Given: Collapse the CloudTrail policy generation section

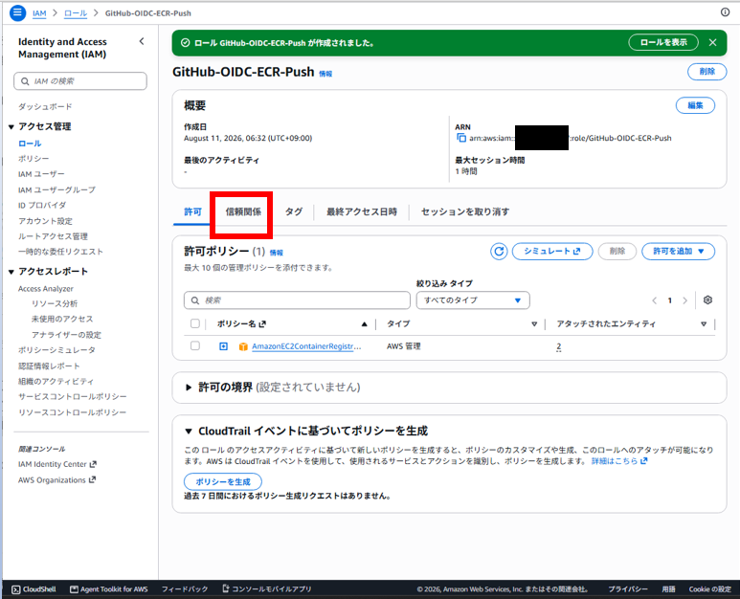Looking at the screenshot, I should [189, 431].
